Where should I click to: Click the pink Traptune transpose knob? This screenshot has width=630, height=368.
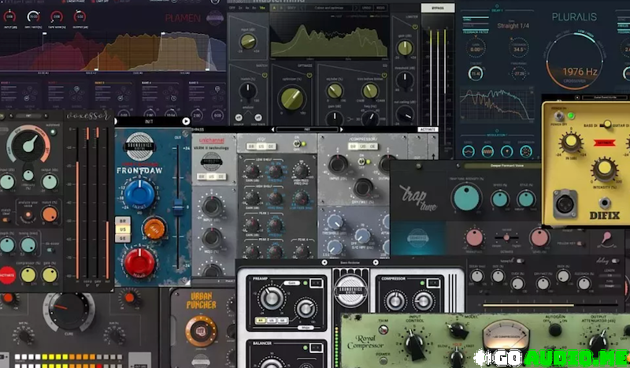coord(475,237)
